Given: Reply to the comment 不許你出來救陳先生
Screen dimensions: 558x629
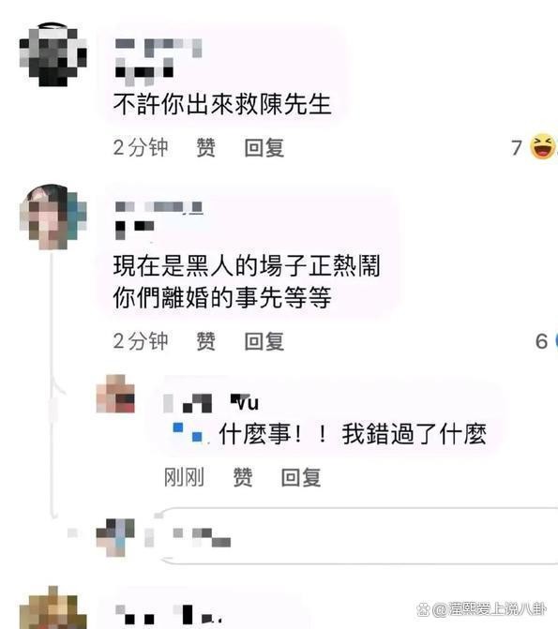Looking at the screenshot, I should pos(264,147).
